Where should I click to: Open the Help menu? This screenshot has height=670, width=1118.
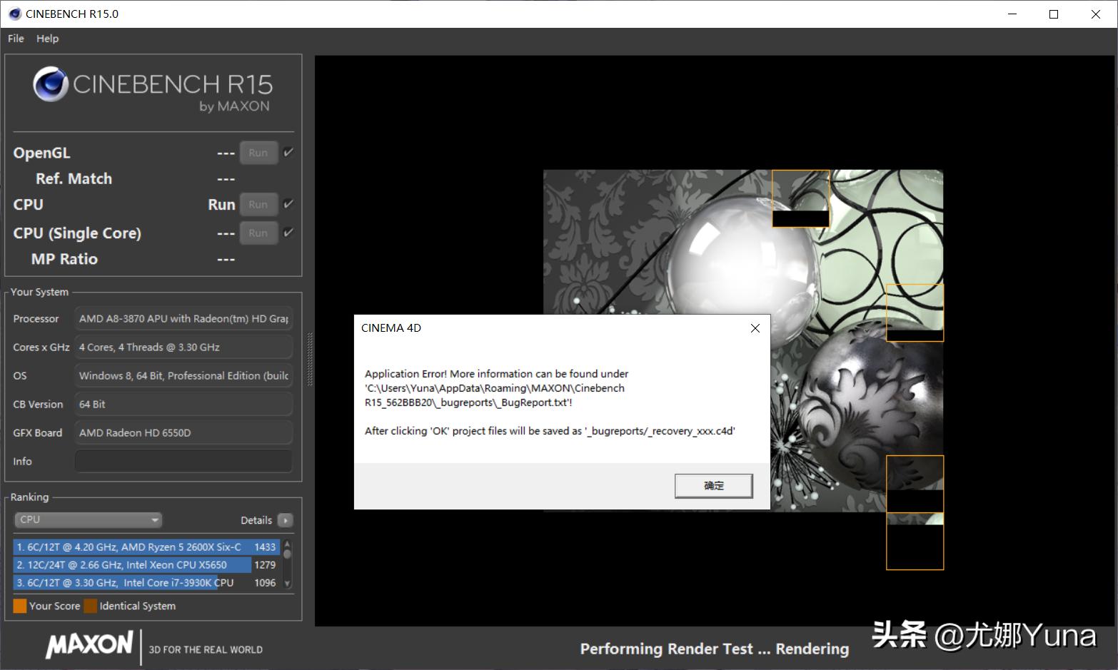[x=48, y=39]
